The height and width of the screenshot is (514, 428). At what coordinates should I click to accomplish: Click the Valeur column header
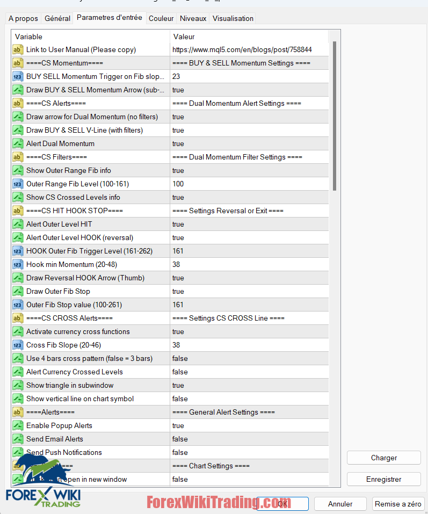tap(249, 37)
